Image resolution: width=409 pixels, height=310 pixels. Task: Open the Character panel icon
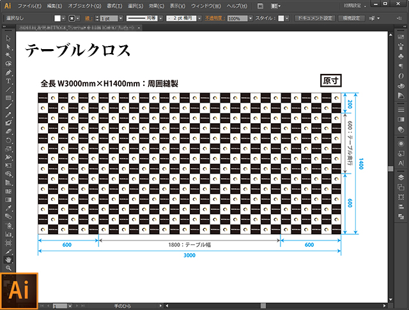(401, 163)
